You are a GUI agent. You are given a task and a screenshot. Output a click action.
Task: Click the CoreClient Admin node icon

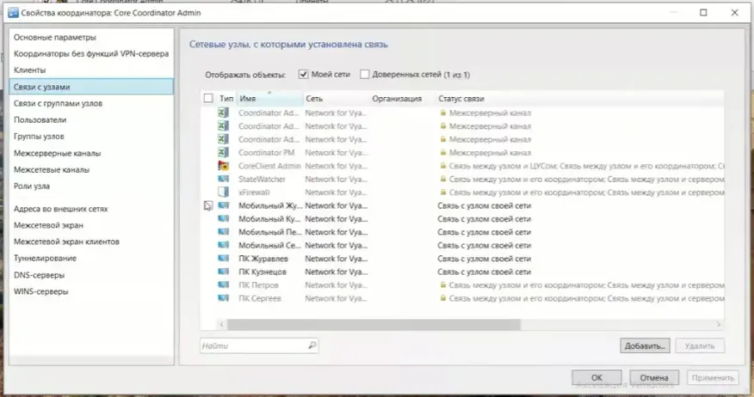pyautogui.click(x=223, y=166)
